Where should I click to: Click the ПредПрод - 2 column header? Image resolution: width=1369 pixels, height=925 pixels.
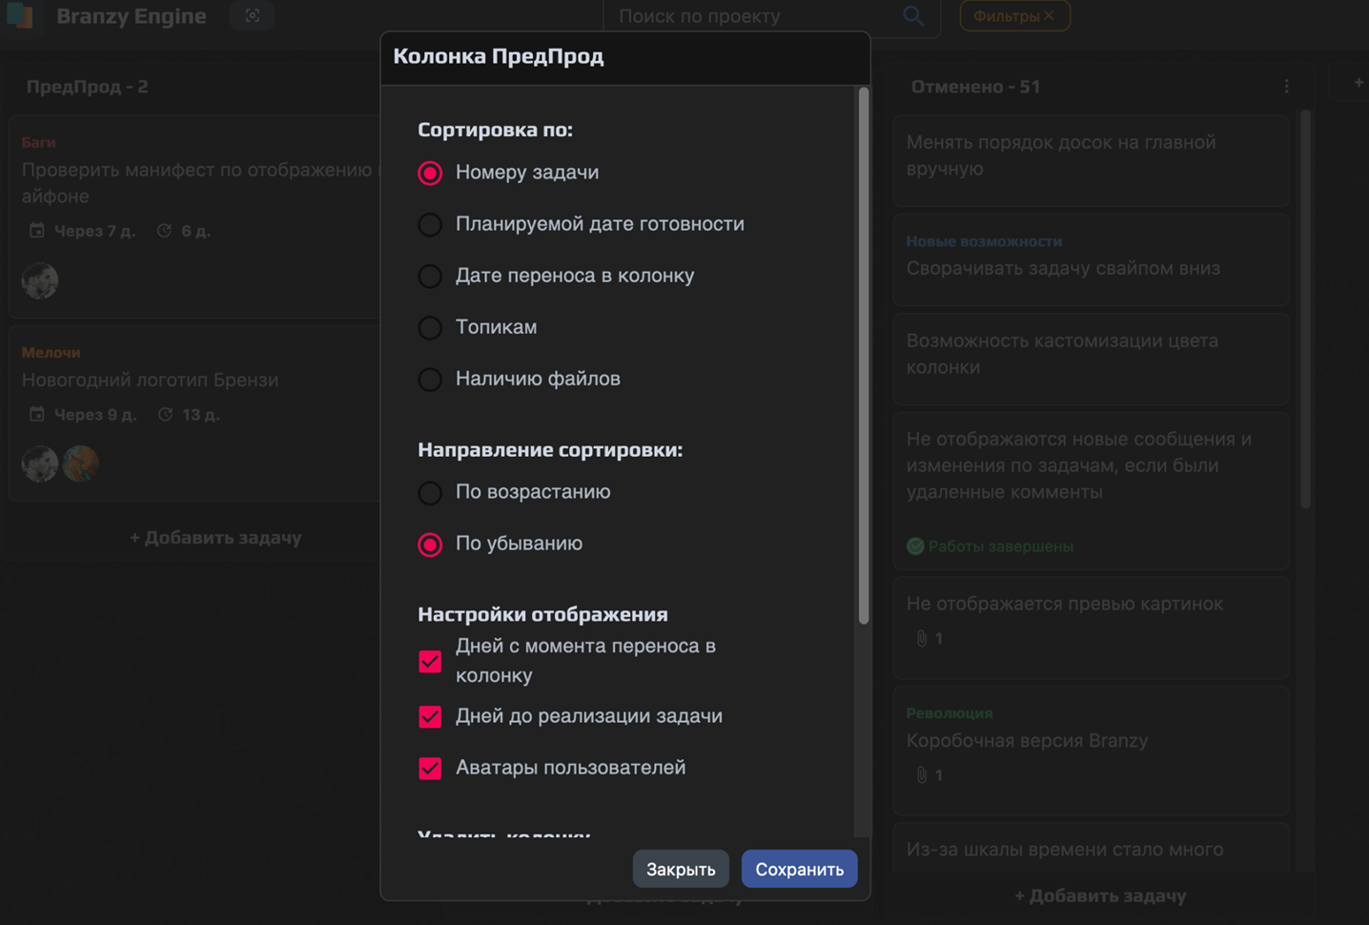pyautogui.click(x=87, y=87)
